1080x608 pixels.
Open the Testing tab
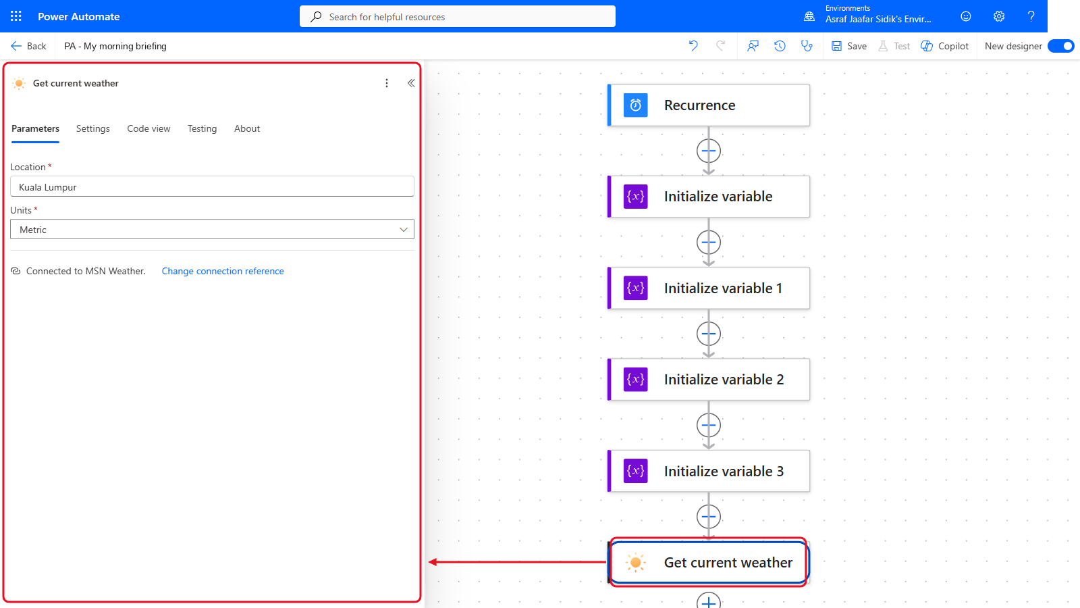pyautogui.click(x=202, y=128)
